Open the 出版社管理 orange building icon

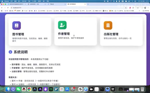click(x=108, y=25)
